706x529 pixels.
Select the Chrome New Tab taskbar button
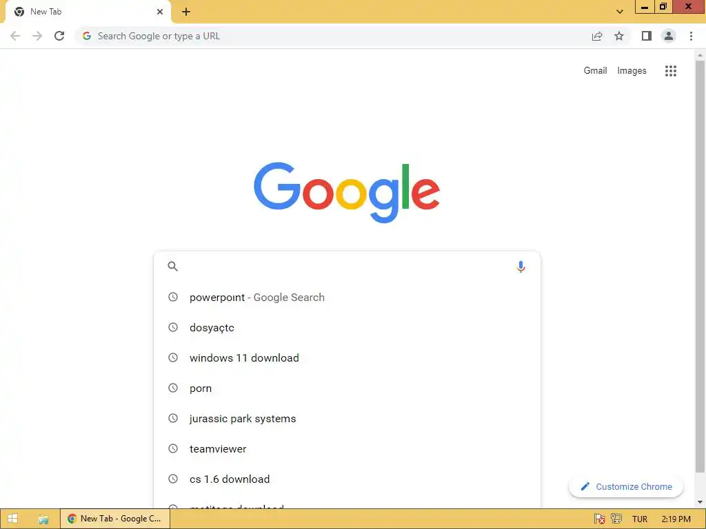[x=115, y=519]
